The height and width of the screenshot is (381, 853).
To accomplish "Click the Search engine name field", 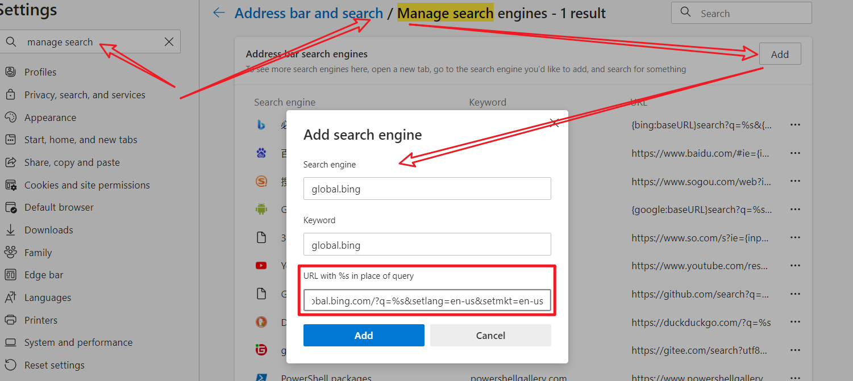I will 427,189.
